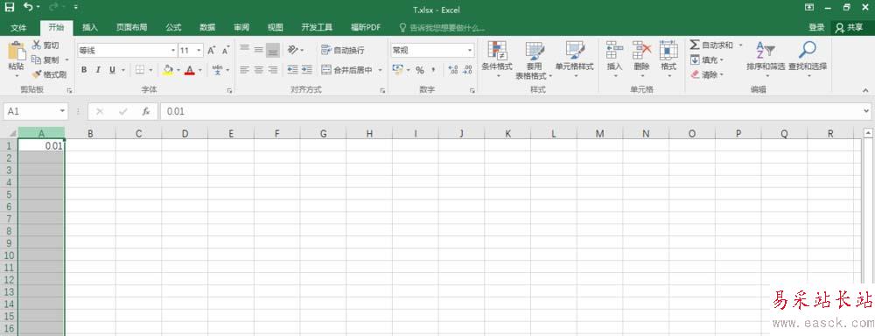Center text horizontally
Image resolution: width=875 pixels, height=336 pixels.
point(258,70)
